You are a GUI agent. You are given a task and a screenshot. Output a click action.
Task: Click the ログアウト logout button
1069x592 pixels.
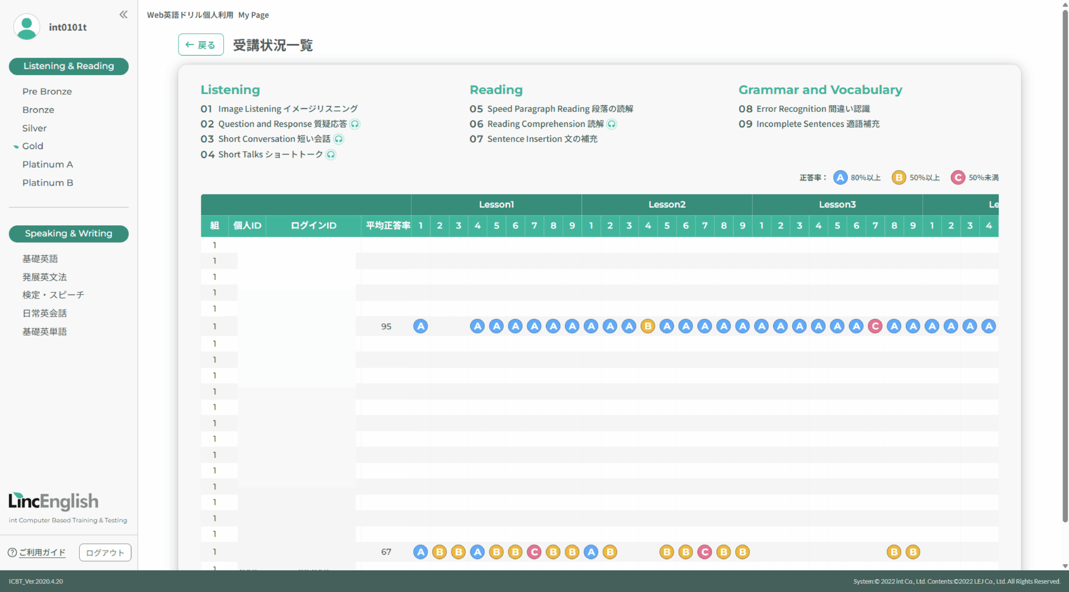click(105, 552)
